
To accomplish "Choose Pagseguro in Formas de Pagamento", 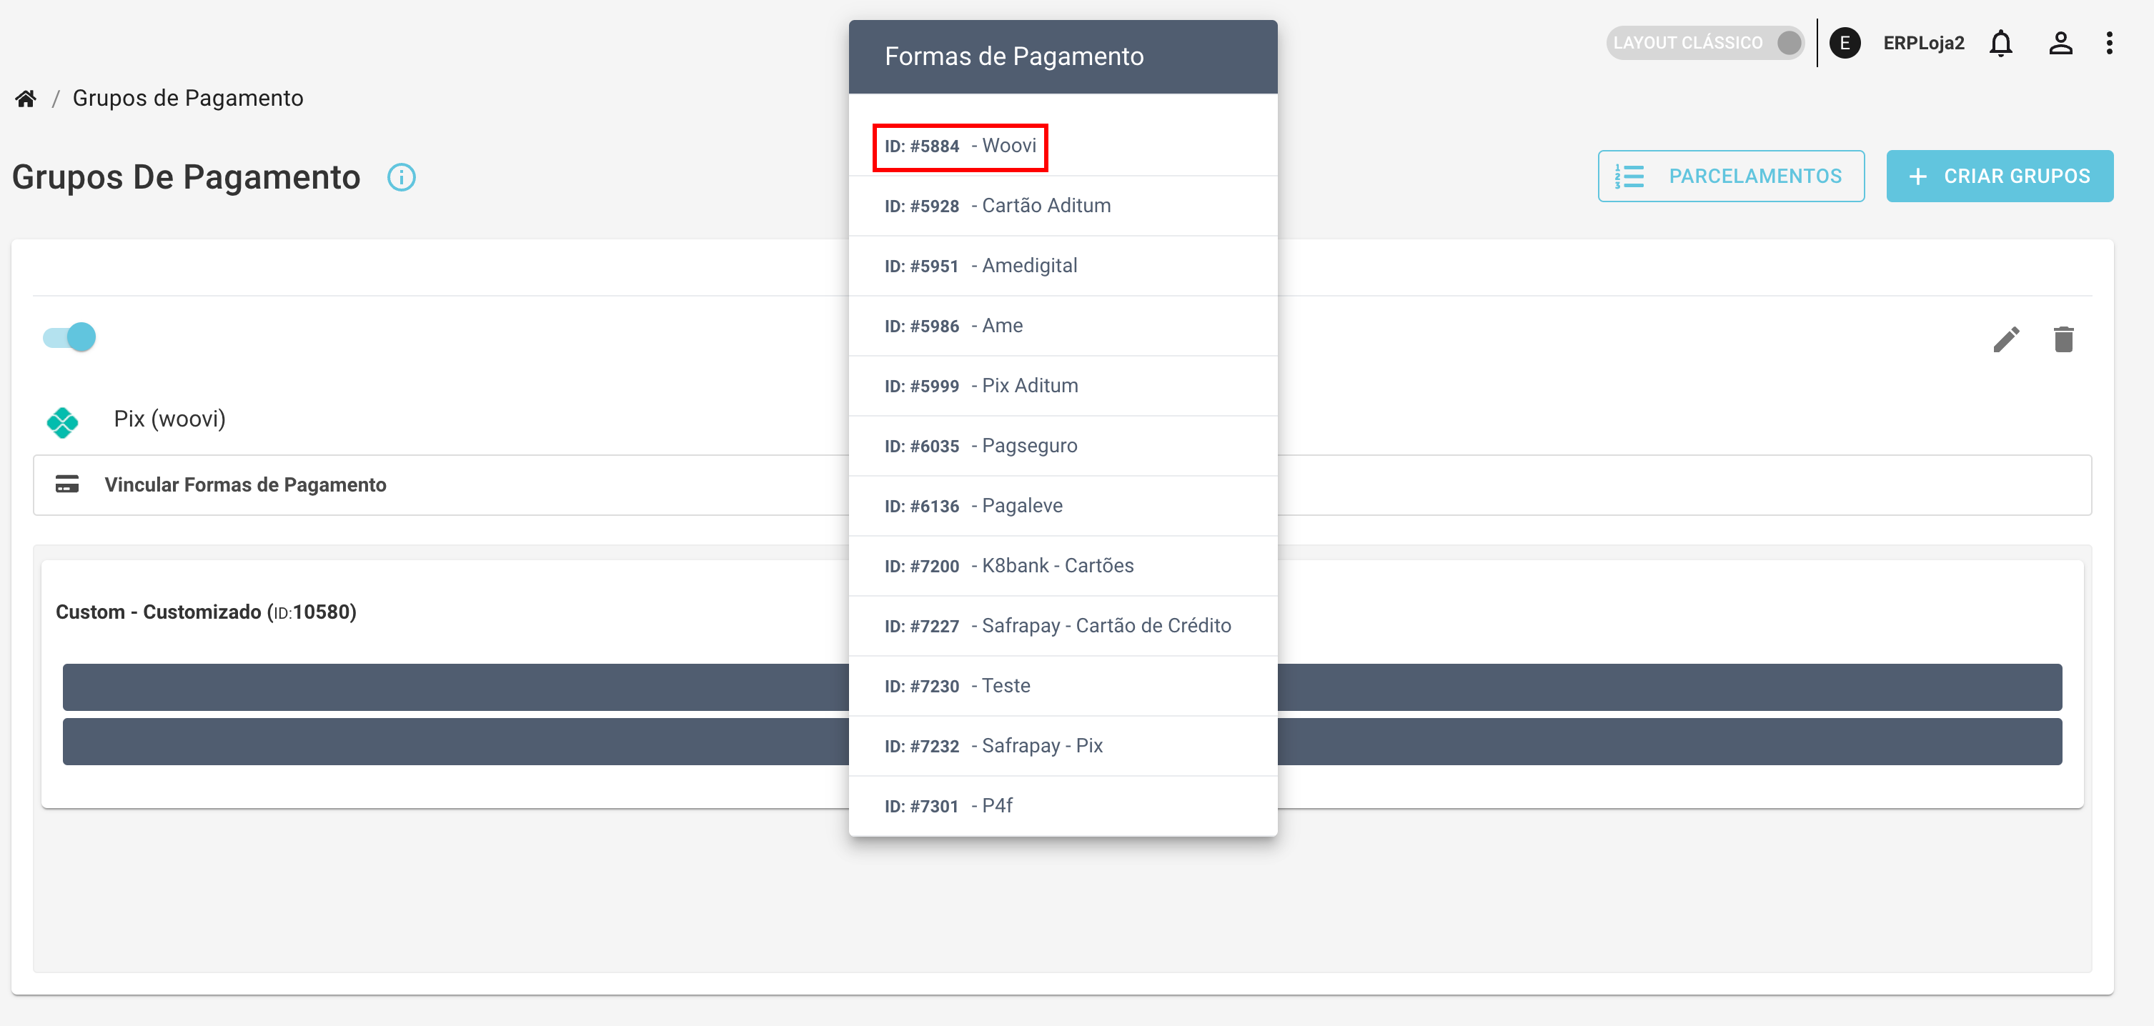I will pos(1028,446).
